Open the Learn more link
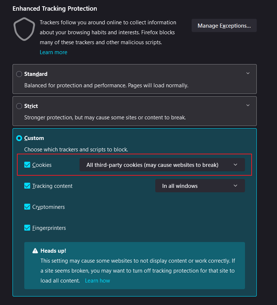 click(x=53, y=52)
